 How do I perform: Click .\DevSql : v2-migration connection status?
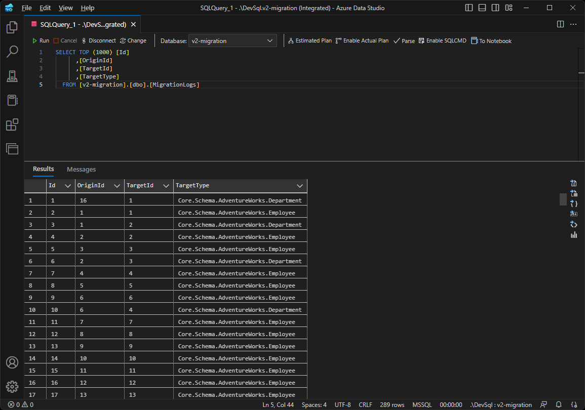501,405
